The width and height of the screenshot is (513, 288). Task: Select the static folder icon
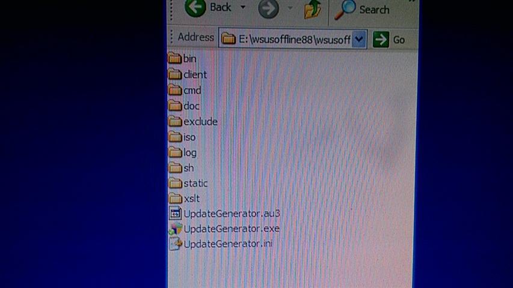(176, 183)
